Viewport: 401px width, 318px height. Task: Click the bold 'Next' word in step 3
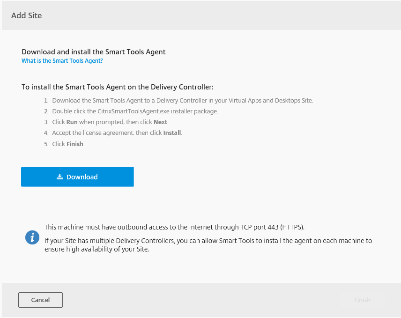160,122
